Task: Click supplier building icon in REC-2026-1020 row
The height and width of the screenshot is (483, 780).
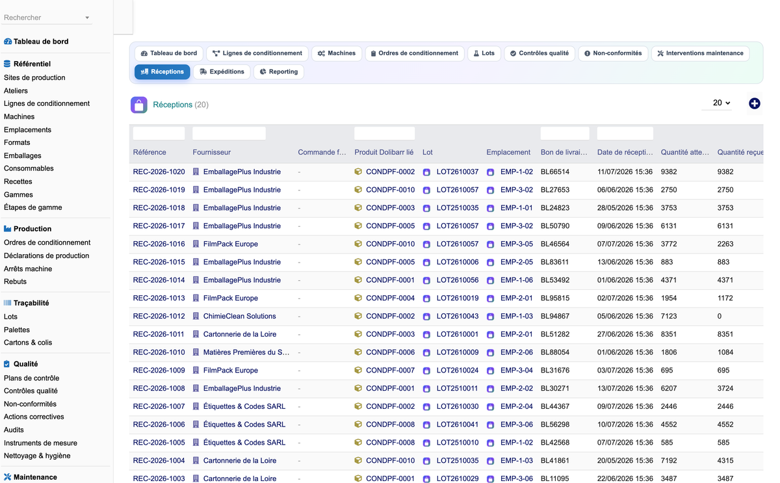Action: (x=196, y=172)
